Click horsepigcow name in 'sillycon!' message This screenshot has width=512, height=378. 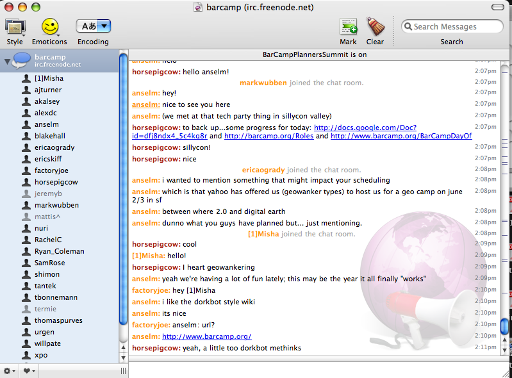tap(156, 147)
